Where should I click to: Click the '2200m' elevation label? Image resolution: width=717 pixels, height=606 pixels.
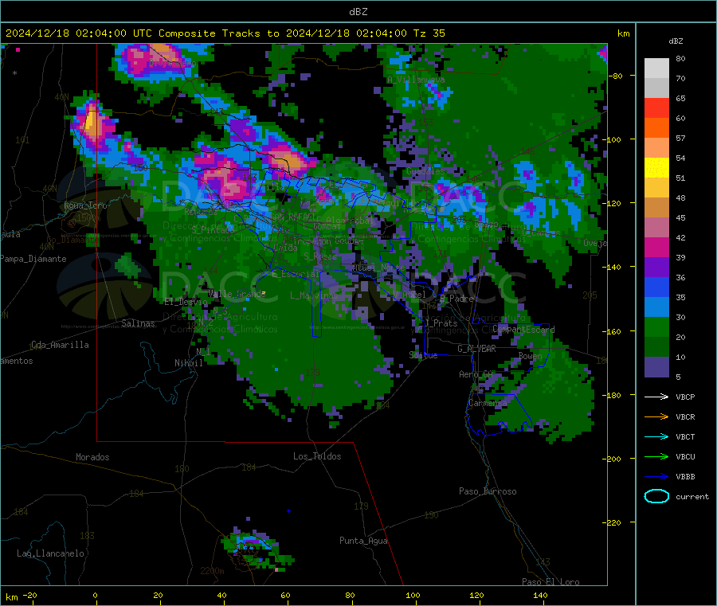click(x=212, y=571)
